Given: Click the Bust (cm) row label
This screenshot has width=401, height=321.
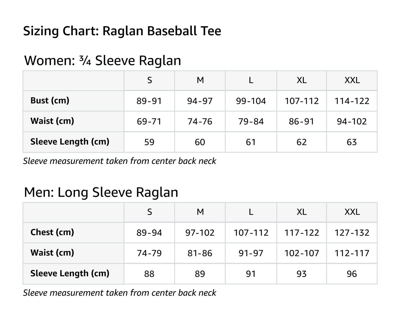Looking at the screenshot, I should [50, 101].
